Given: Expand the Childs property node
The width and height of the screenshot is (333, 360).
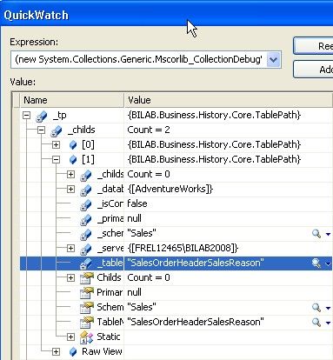Looking at the screenshot, I should 70,277.
